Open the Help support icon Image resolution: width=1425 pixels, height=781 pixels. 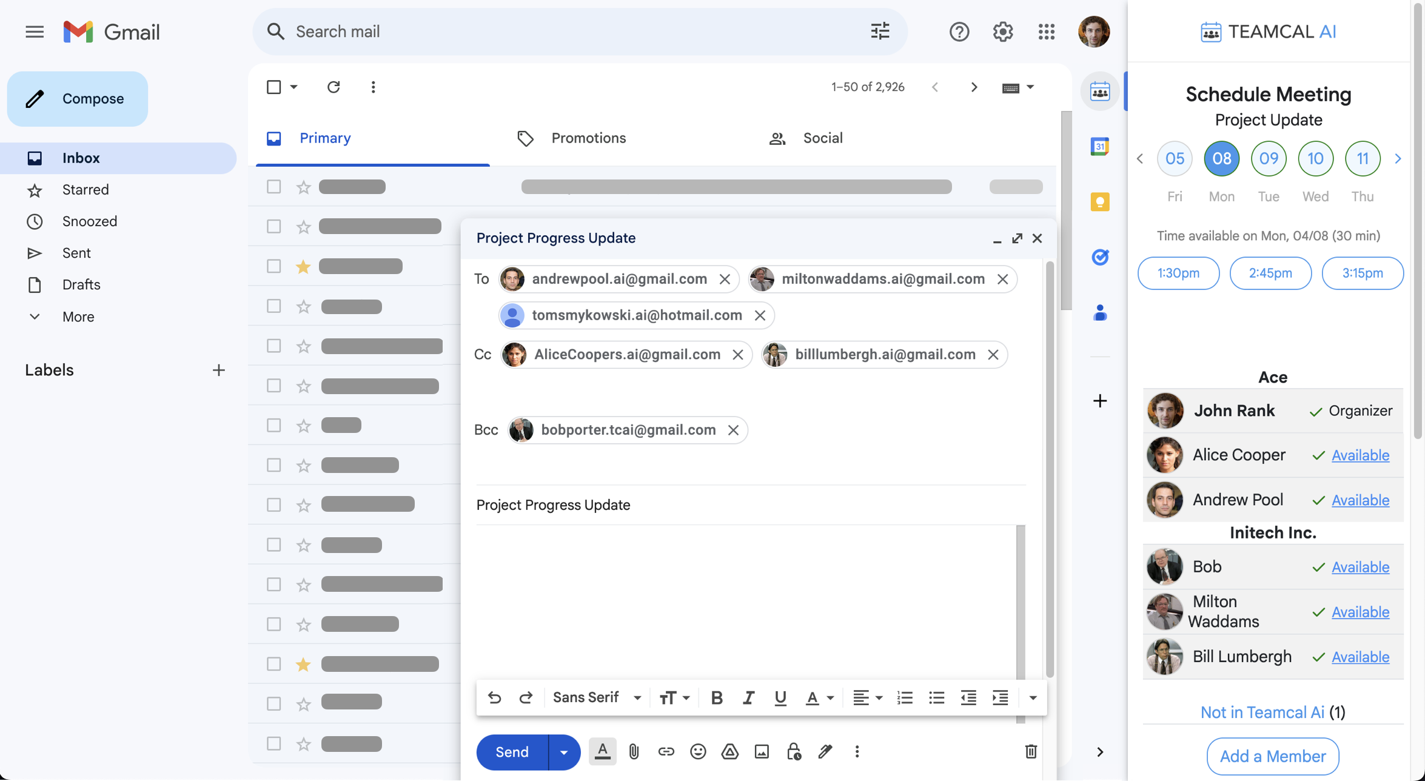[959, 32]
